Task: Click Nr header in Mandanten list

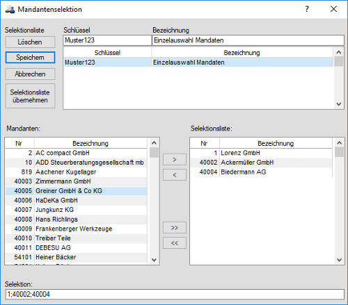Action: pos(19,144)
